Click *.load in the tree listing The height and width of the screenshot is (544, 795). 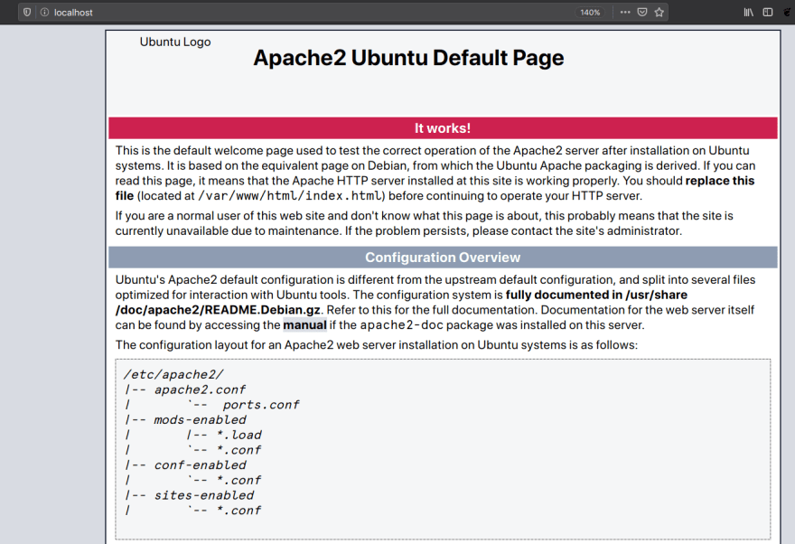[x=238, y=435]
